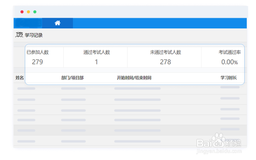Select the 未通过考试人数 label
Screen dimensions: 256x160
click(165, 52)
